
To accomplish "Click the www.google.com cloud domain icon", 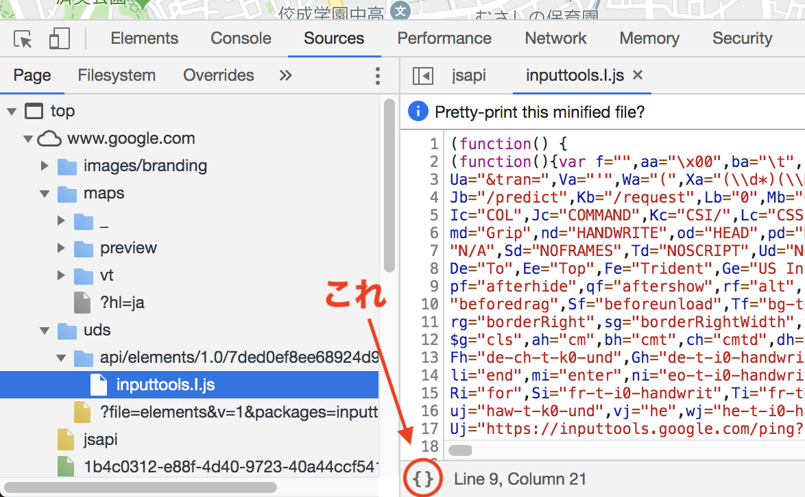I will 49,139.
